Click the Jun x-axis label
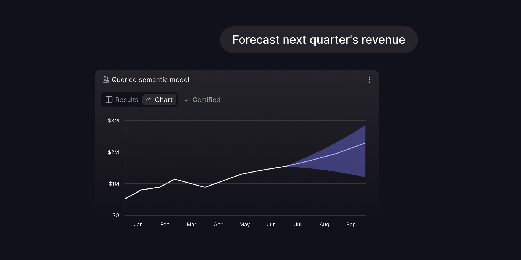This screenshot has width=521, height=260. click(x=271, y=224)
